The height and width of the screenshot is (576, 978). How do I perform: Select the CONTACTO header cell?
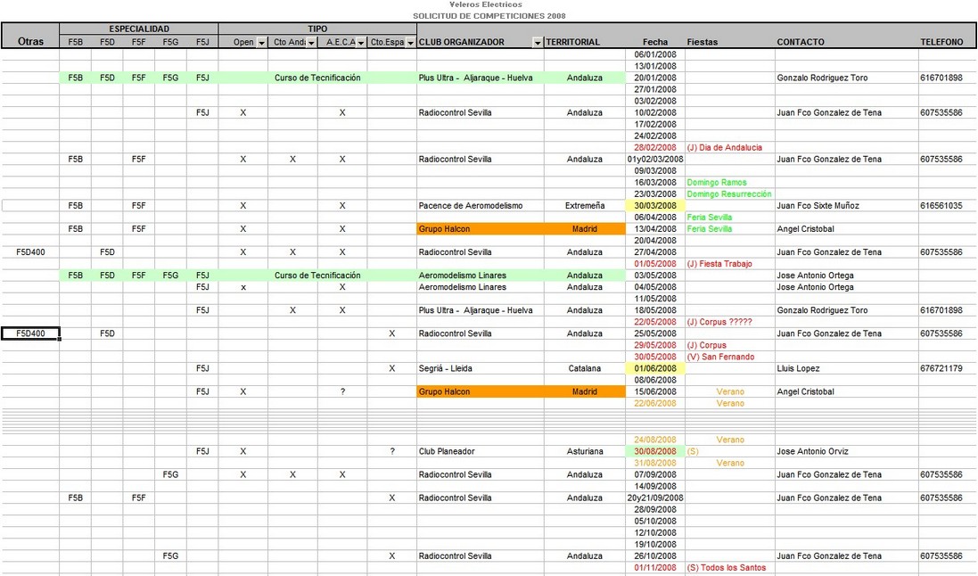coord(801,42)
